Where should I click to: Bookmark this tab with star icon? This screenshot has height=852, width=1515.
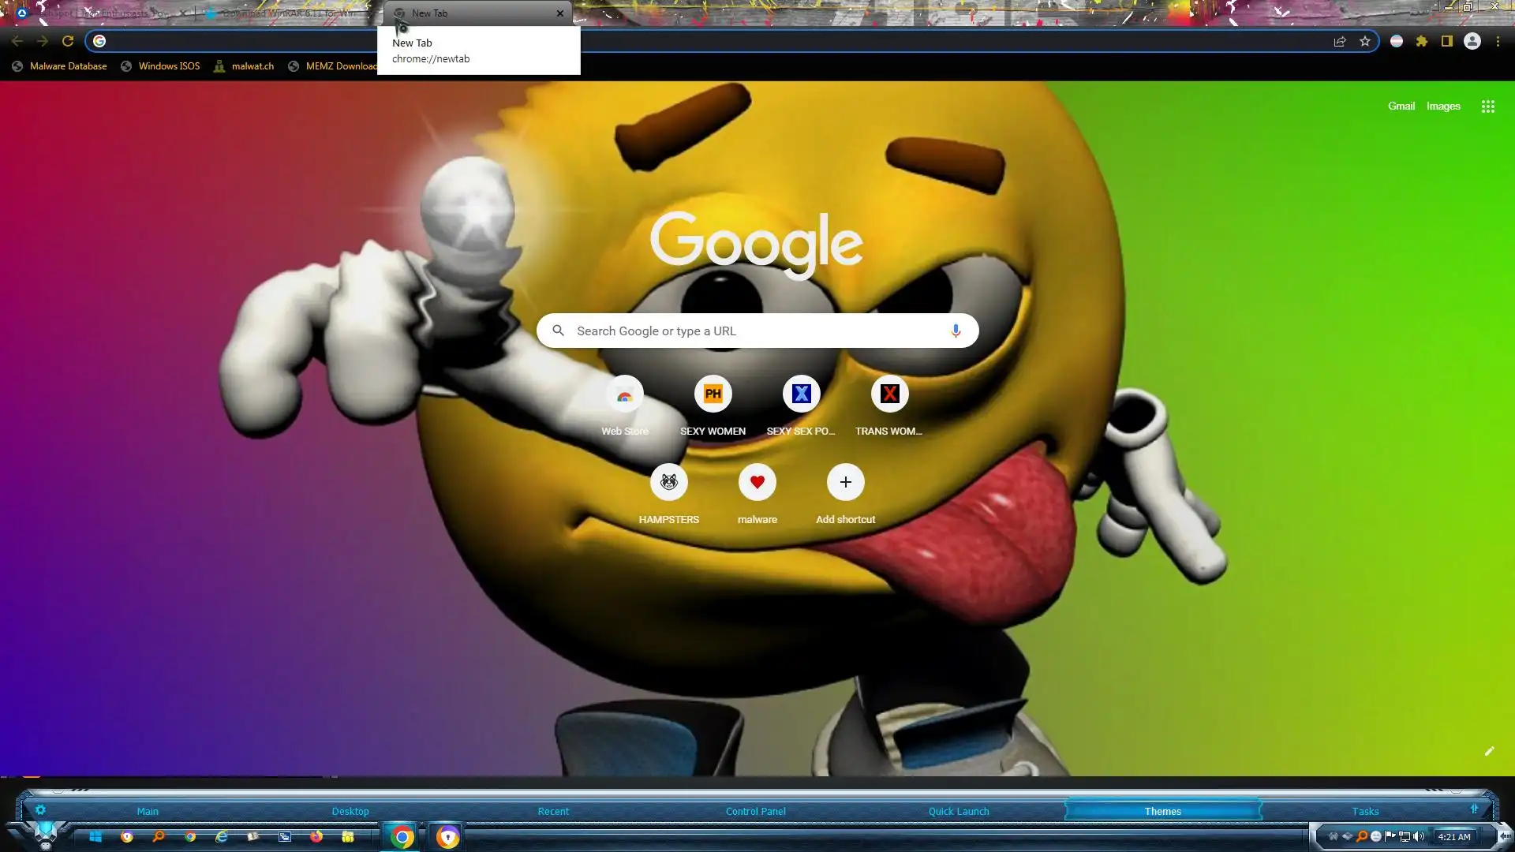click(x=1365, y=41)
